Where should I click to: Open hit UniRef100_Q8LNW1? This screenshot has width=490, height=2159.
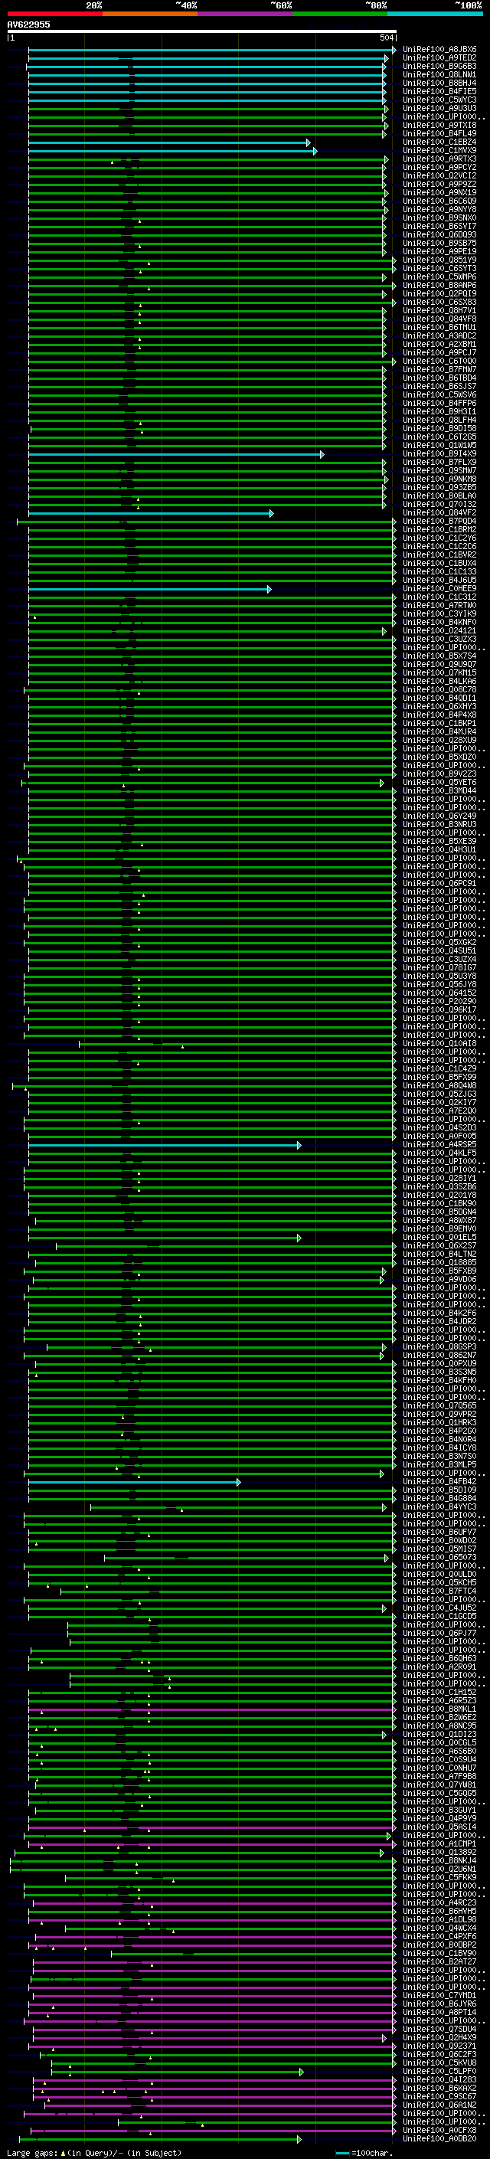439,74
